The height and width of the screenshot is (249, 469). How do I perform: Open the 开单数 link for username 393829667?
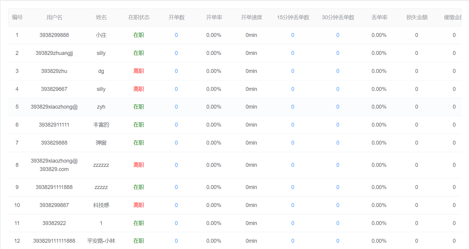coord(176,89)
